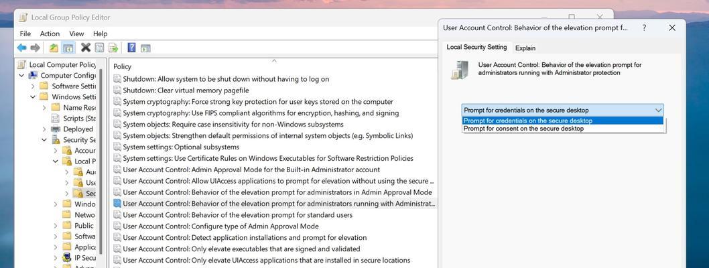Image resolution: width=709 pixels, height=268 pixels.
Task: Toggle the Show/Hide Action Pane icon
Action: 145,48
